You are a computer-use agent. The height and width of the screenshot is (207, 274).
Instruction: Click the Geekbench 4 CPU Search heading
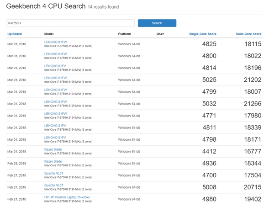point(46,6)
